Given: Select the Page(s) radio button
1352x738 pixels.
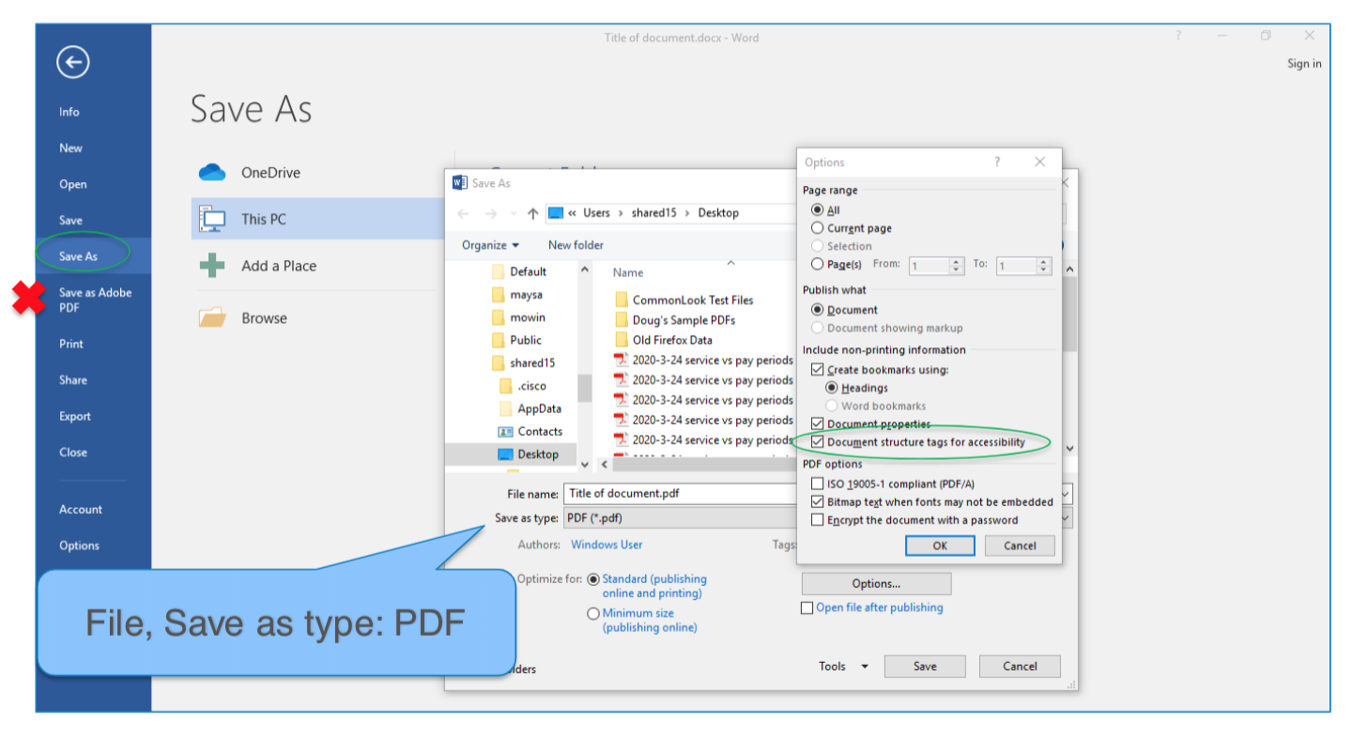Looking at the screenshot, I should 818,265.
